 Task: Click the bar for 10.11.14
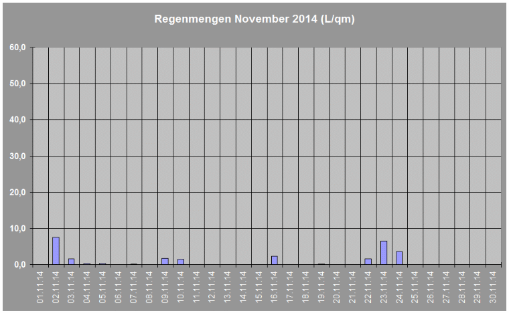pyautogui.click(x=181, y=262)
